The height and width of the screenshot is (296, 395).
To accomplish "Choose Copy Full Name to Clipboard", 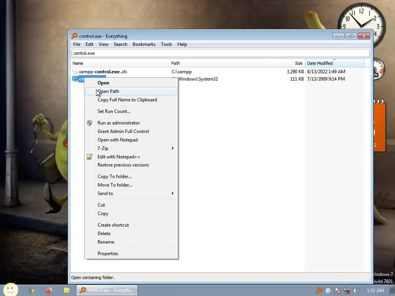I will click(x=131, y=100).
